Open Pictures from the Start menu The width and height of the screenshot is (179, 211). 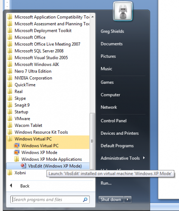108,56
